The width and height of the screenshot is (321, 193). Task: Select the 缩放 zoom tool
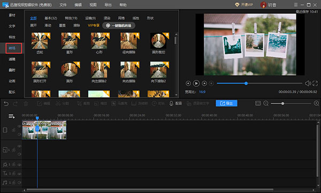click(x=101, y=103)
